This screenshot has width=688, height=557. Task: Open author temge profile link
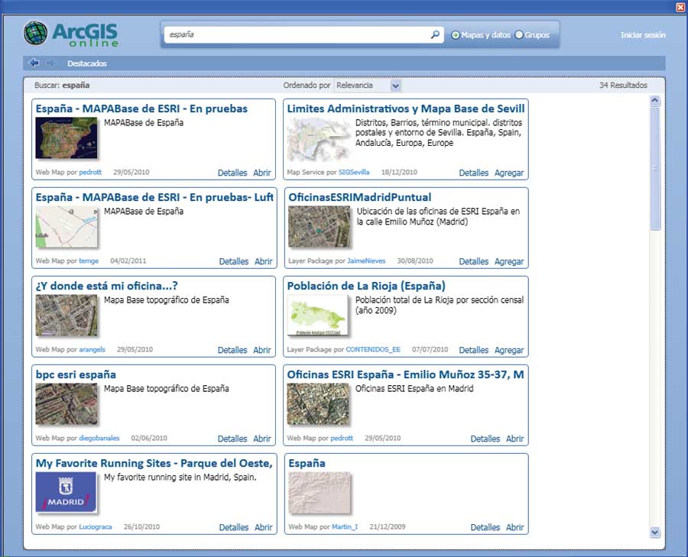pyautogui.click(x=89, y=261)
